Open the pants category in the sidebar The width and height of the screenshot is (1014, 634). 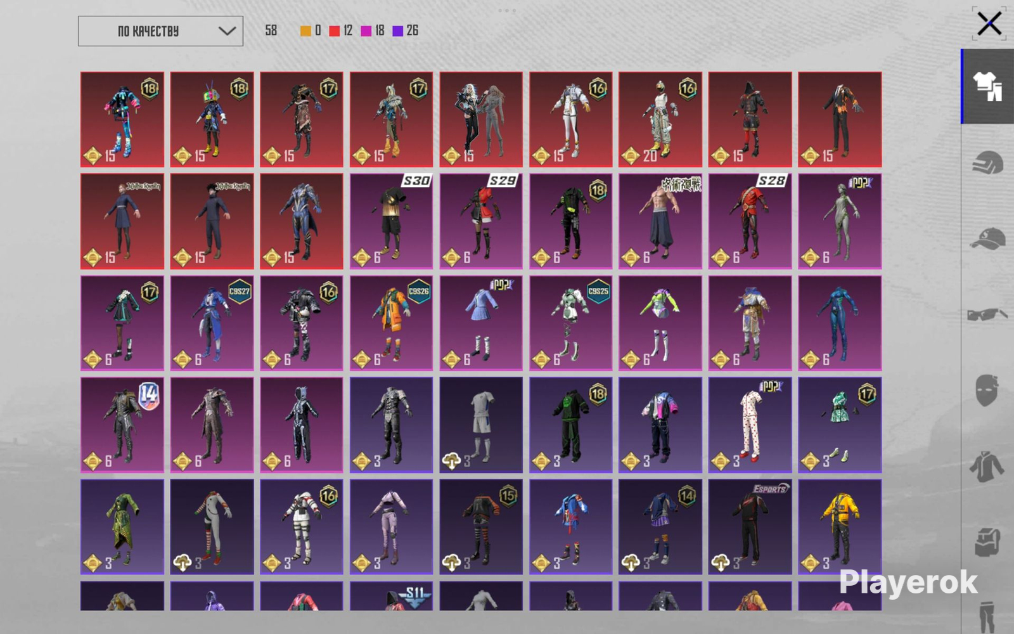pyautogui.click(x=987, y=616)
